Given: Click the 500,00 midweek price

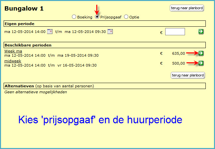Looking at the screenshot, I should [178, 63].
